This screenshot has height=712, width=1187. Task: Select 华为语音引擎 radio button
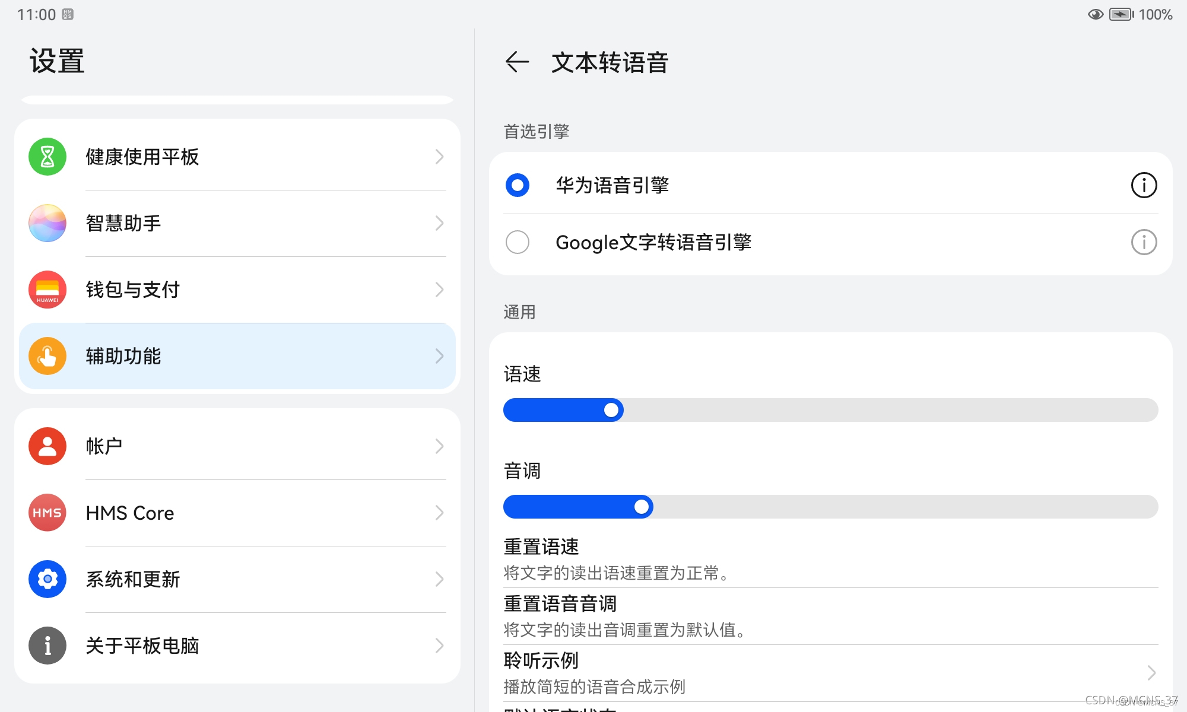coord(518,185)
